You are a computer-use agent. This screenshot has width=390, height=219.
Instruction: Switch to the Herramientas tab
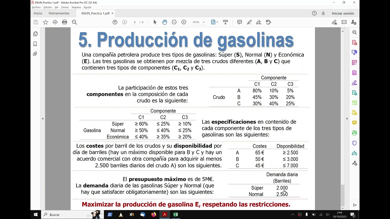click(x=59, y=13)
